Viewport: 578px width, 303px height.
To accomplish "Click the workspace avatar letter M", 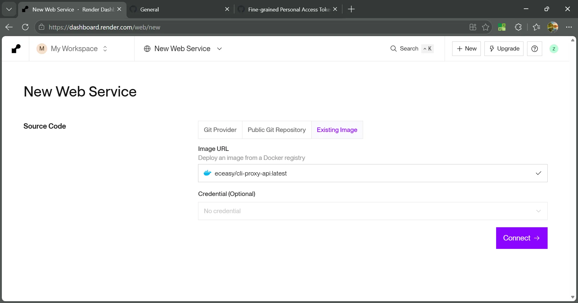I will [x=42, y=49].
